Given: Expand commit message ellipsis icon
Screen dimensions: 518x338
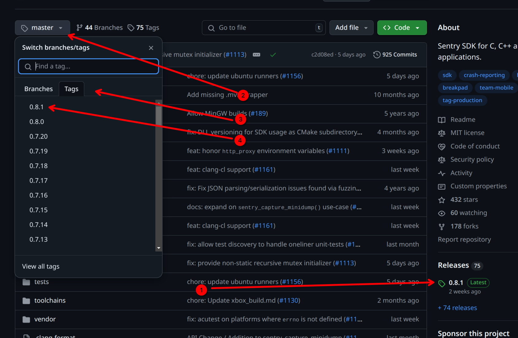Looking at the screenshot, I should click(257, 55).
